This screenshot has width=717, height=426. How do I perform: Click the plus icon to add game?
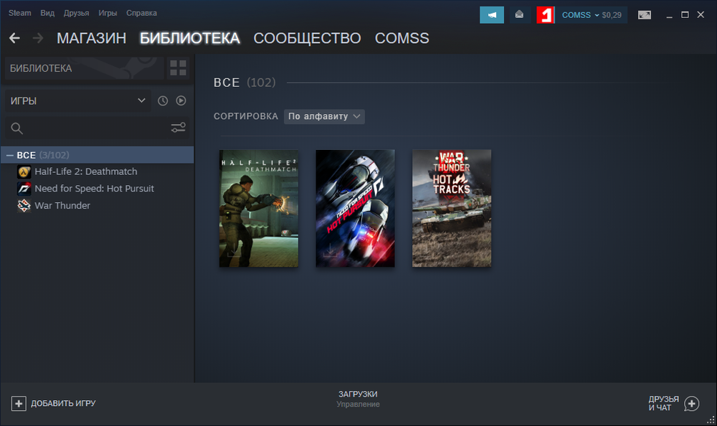[19, 404]
